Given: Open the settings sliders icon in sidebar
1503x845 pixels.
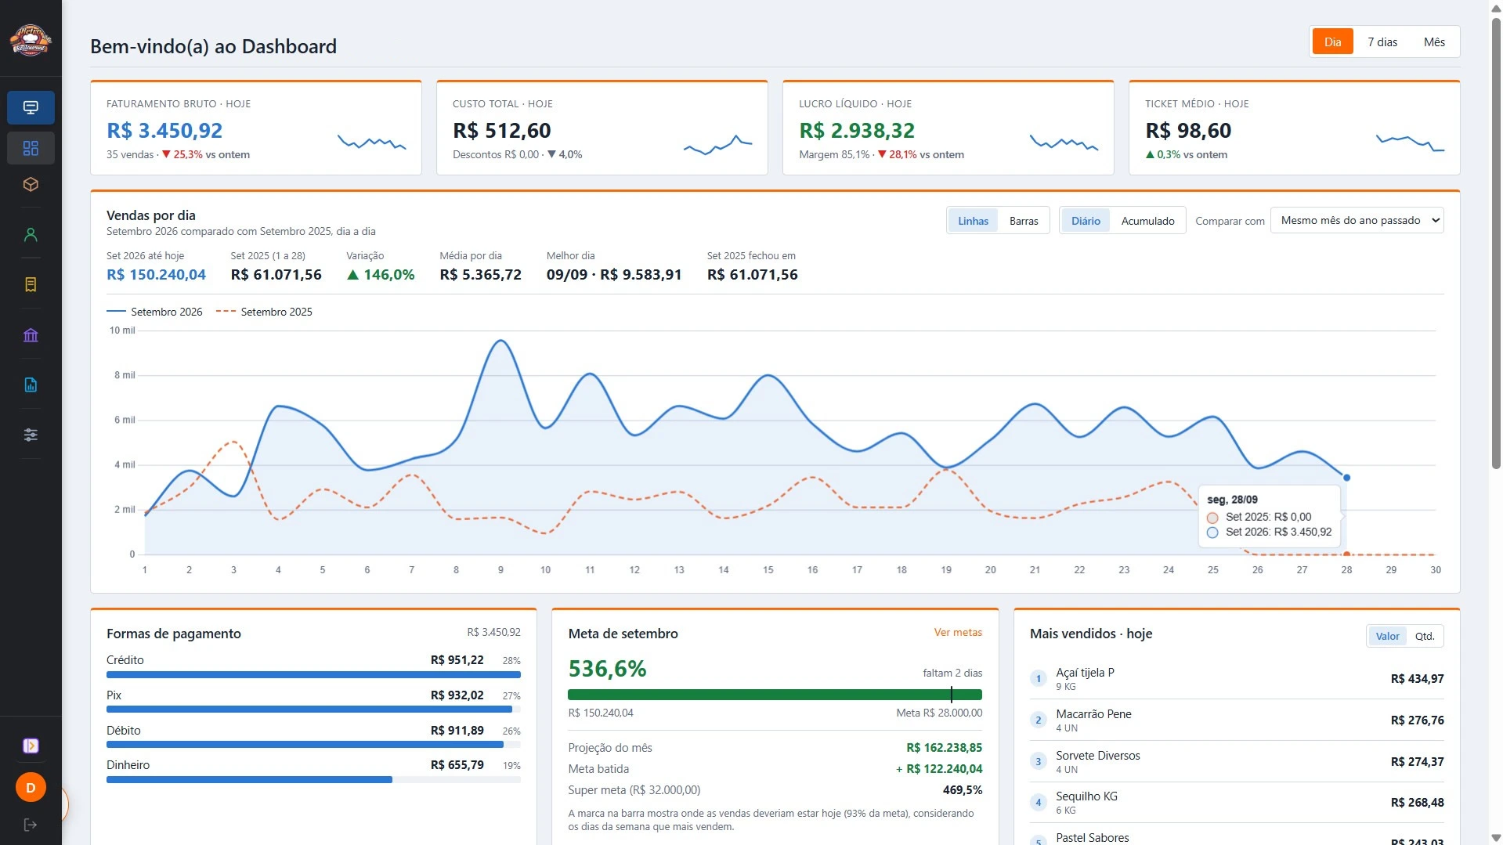Looking at the screenshot, I should tap(31, 435).
